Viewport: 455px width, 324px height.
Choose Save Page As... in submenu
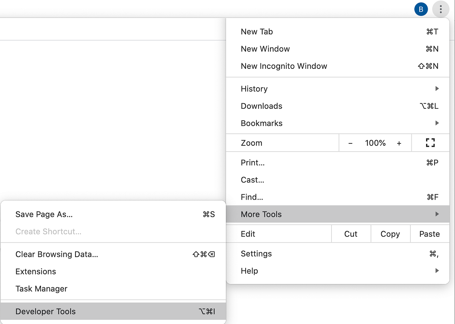click(x=113, y=214)
